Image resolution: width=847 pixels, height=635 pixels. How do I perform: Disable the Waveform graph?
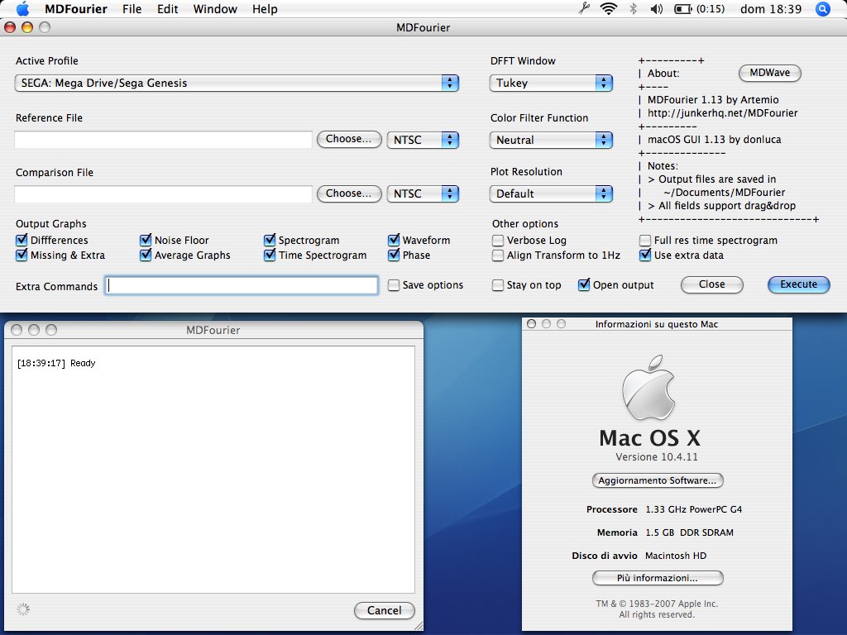[x=394, y=240]
